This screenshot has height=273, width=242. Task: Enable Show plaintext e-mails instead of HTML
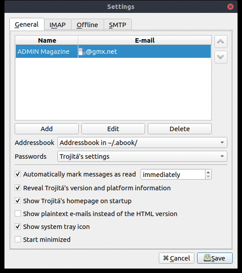(18, 213)
